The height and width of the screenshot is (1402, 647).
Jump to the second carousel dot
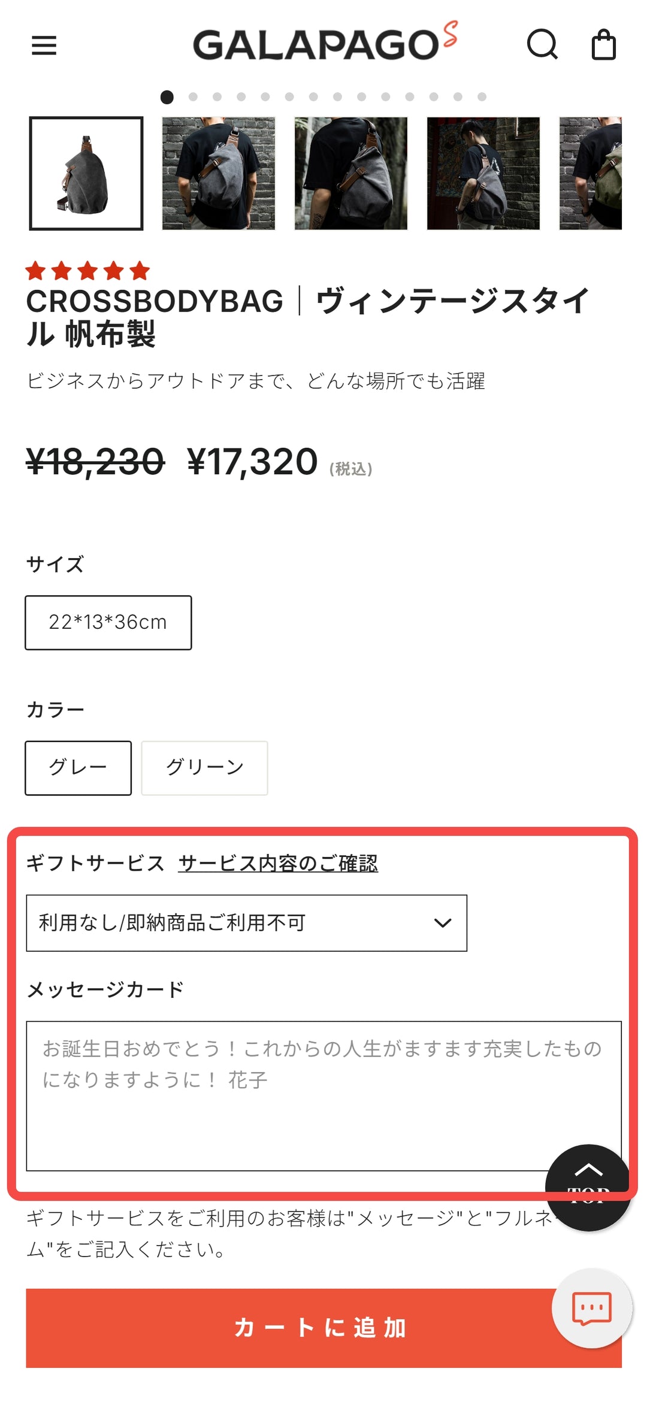click(193, 96)
